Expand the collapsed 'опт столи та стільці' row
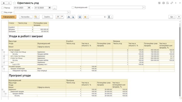Image resolution: width=182 pixels, height=102 pixels. [x=4, y=56]
